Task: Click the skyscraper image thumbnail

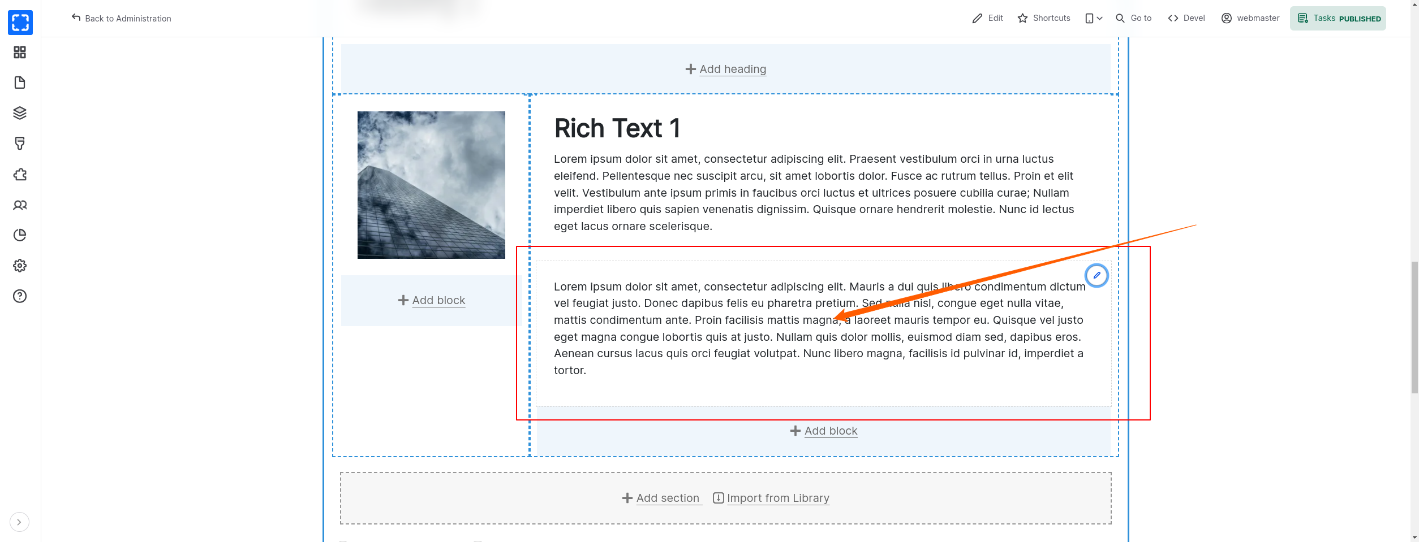Action: (431, 185)
